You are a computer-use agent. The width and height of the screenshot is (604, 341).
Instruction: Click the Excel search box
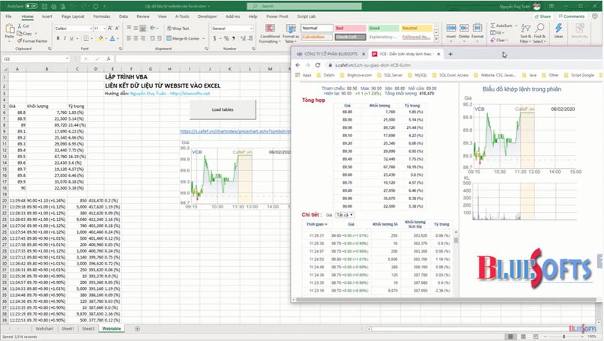tap(304, 6)
